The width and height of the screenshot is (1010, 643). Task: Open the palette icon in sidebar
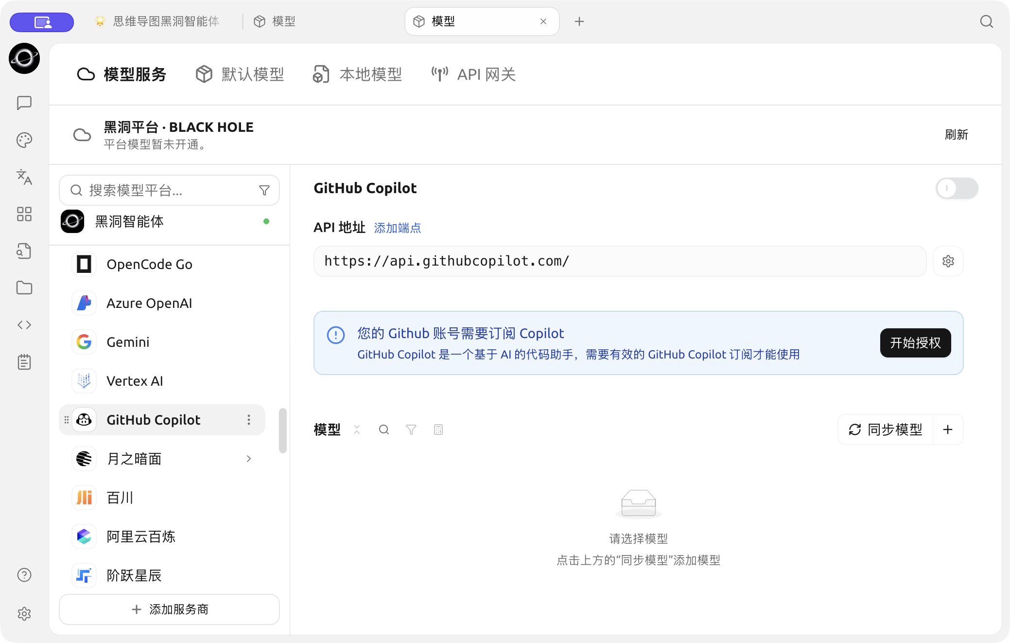[24, 140]
